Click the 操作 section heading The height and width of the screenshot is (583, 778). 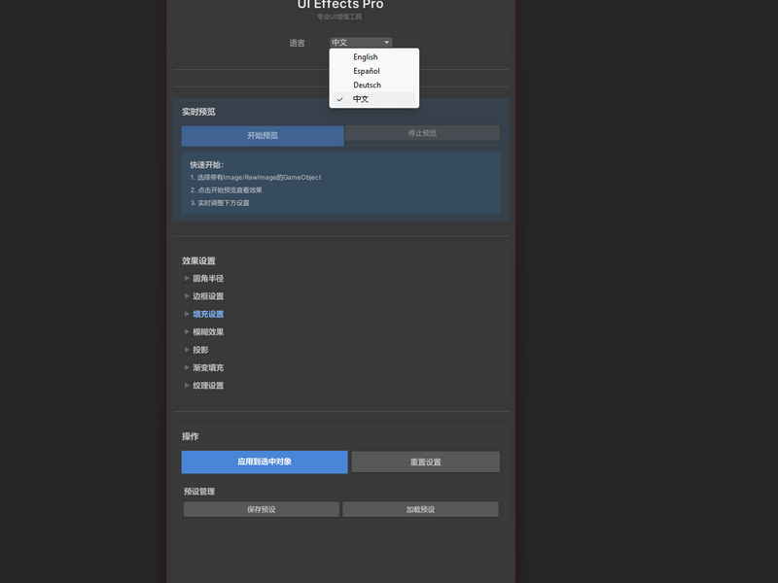[x=190, y=436]
